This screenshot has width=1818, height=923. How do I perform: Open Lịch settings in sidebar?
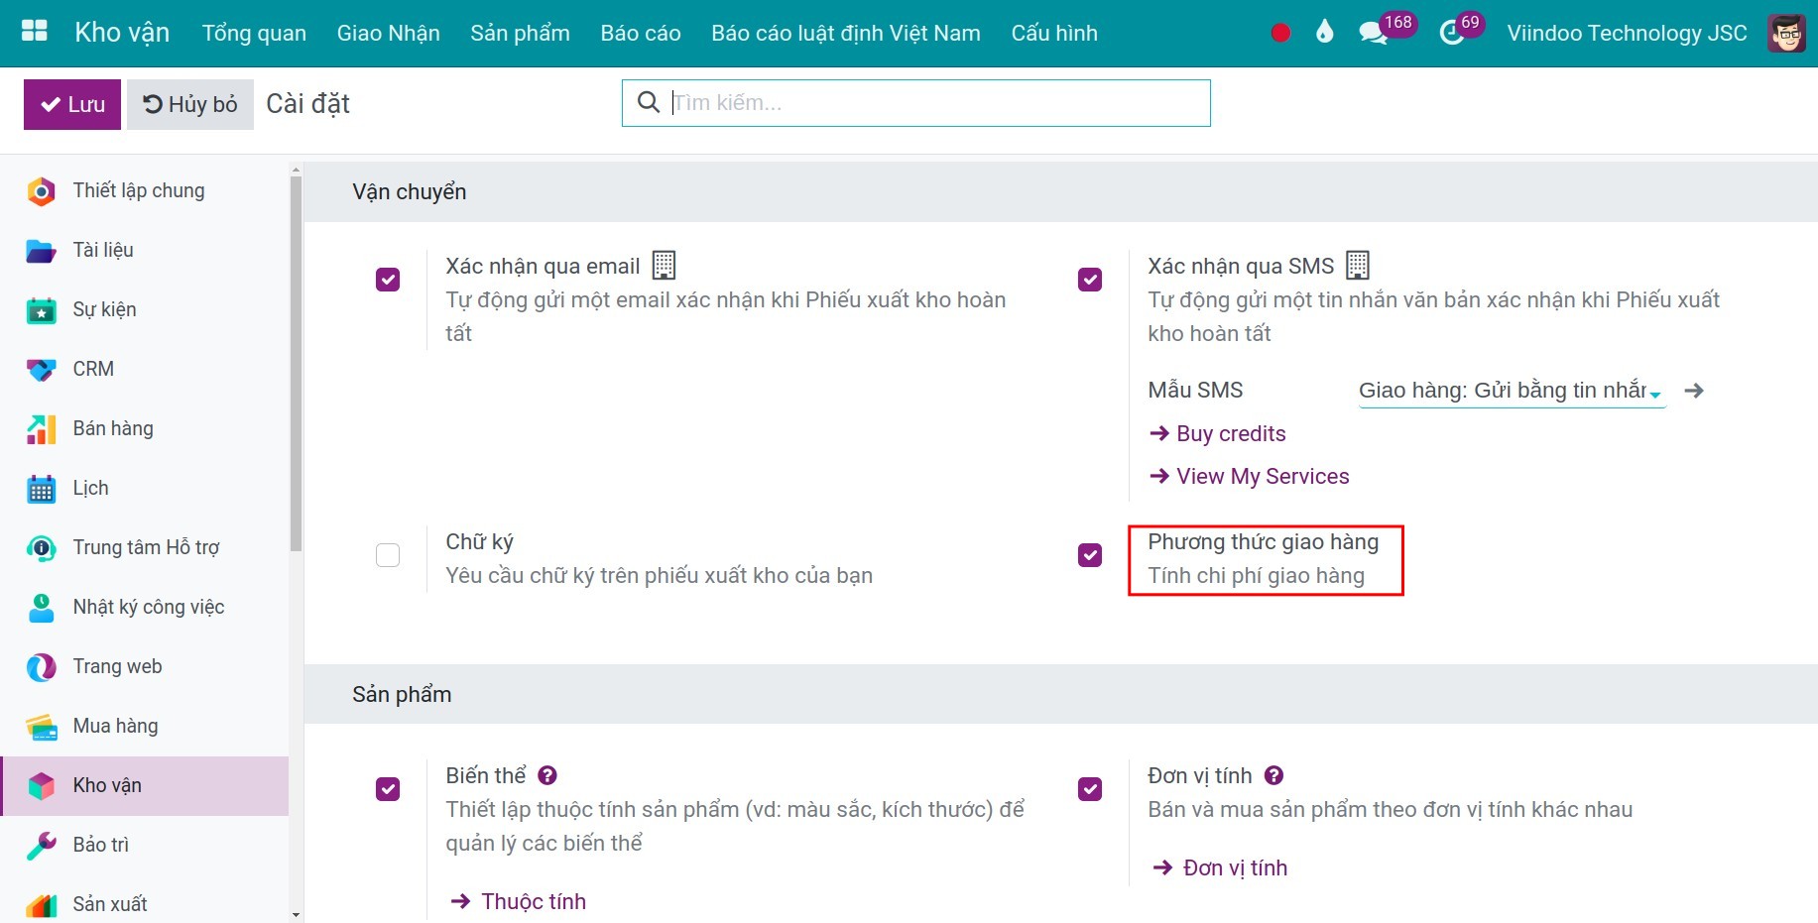[145, 489]
